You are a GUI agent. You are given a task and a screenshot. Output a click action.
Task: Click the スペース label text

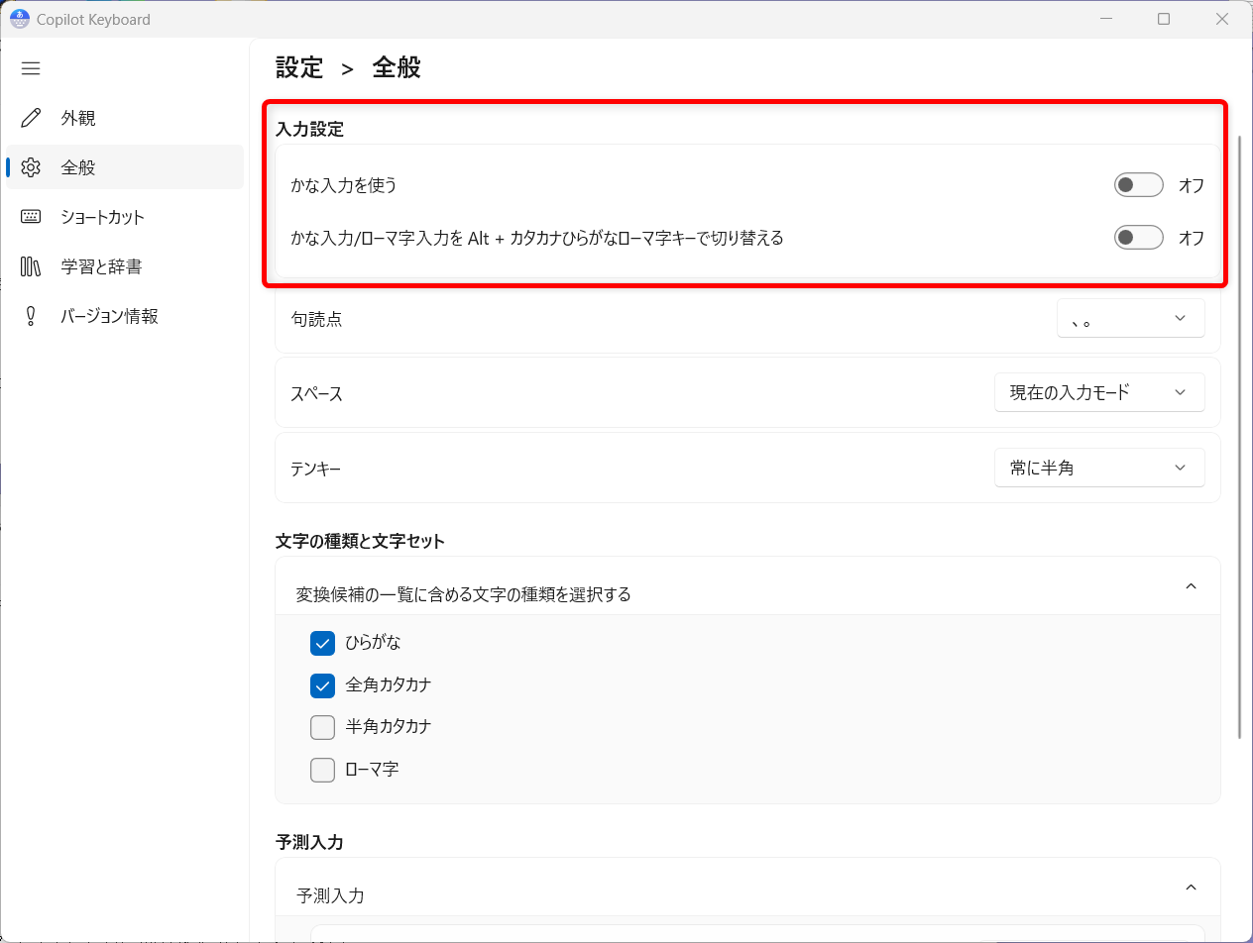[316, 394]
